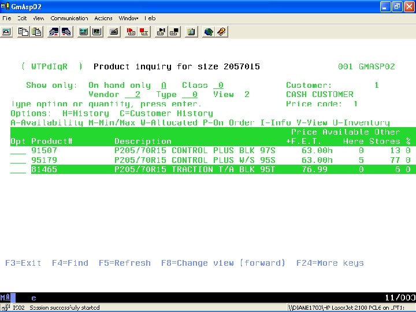This screenshot has height=312, width=416.
Task: Click the MA session indicator in status line
Action: tap(5, 298)
